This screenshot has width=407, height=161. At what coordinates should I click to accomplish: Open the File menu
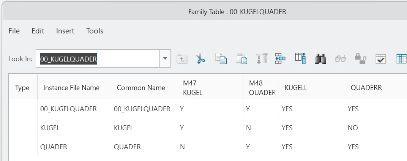[14, 31]
